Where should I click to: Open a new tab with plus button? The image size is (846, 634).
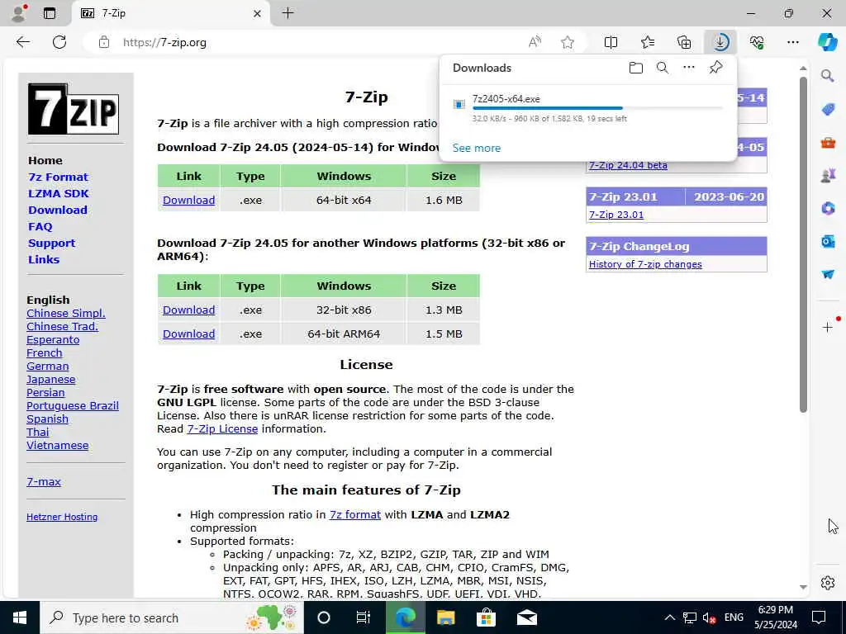click(x=288, y=13)
